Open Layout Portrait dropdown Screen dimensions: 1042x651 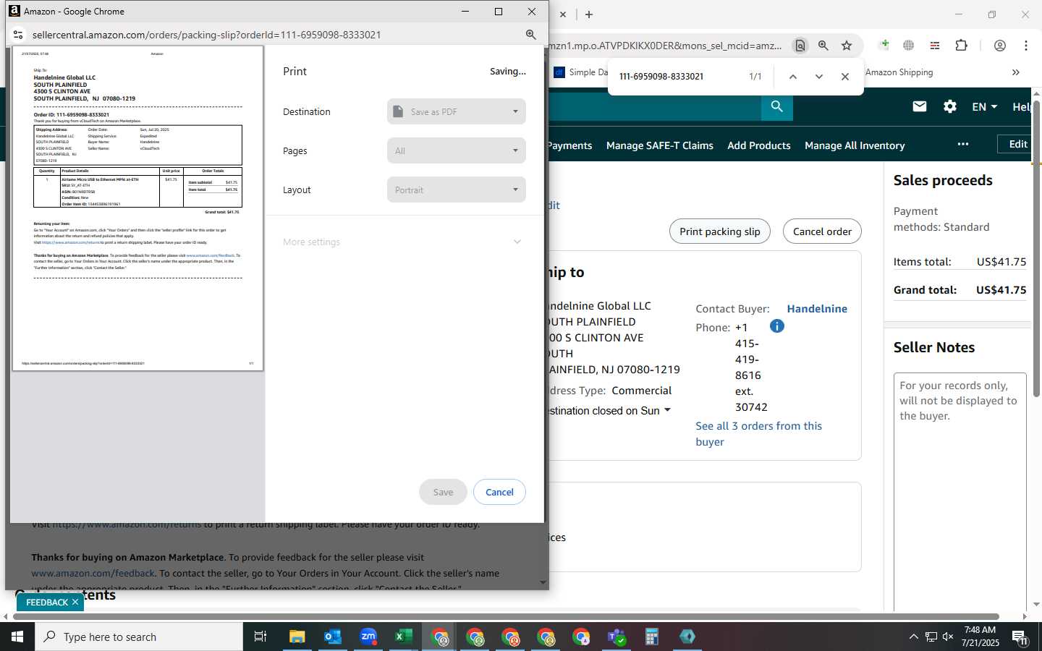point(457,190)
